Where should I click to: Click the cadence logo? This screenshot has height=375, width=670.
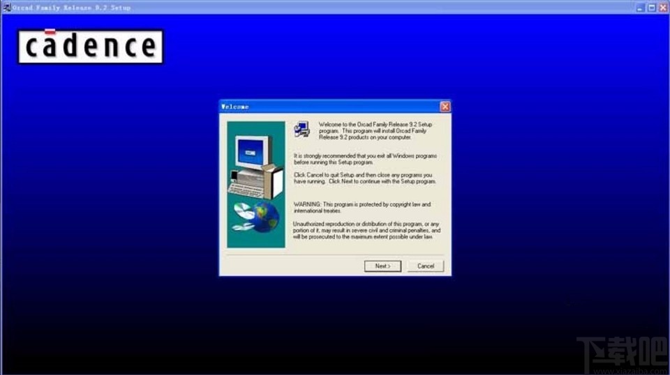pyautogui.click(x=90, y=47)
